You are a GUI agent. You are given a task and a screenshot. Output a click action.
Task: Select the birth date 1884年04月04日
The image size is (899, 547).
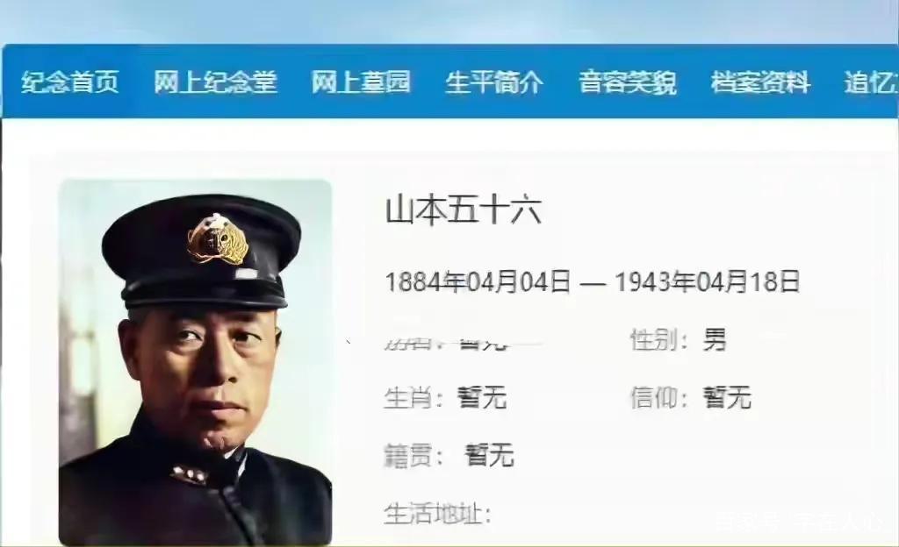[478, 282]
